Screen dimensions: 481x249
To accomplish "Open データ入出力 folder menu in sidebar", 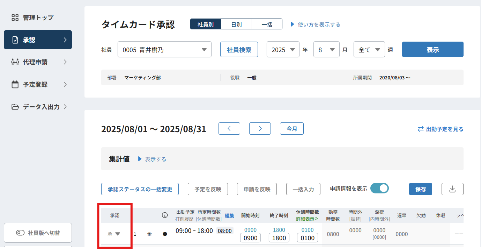I will pyautogui.click(x=38, y=107).
